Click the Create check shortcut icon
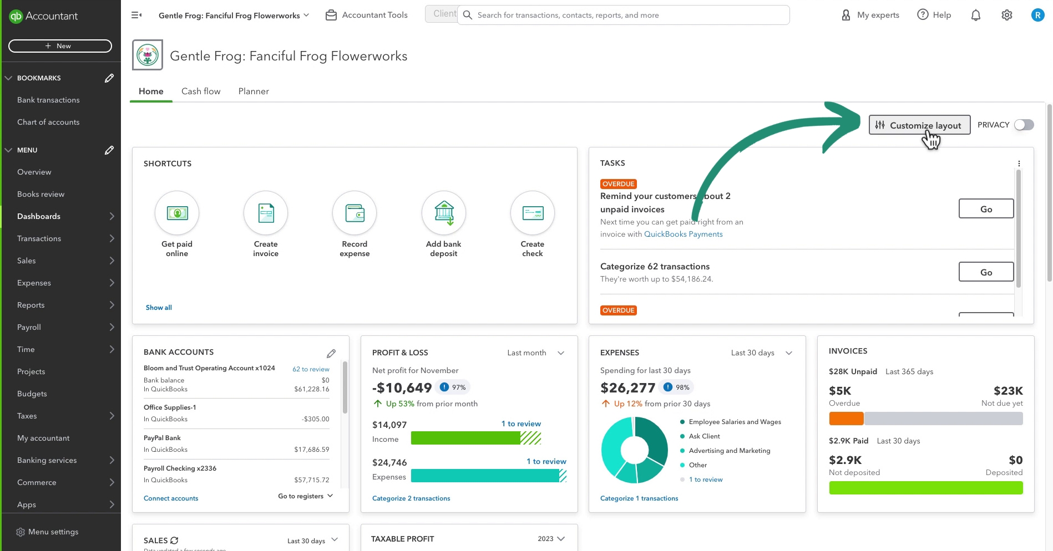This screenshot has width=1053, height=551. point(533,213)
